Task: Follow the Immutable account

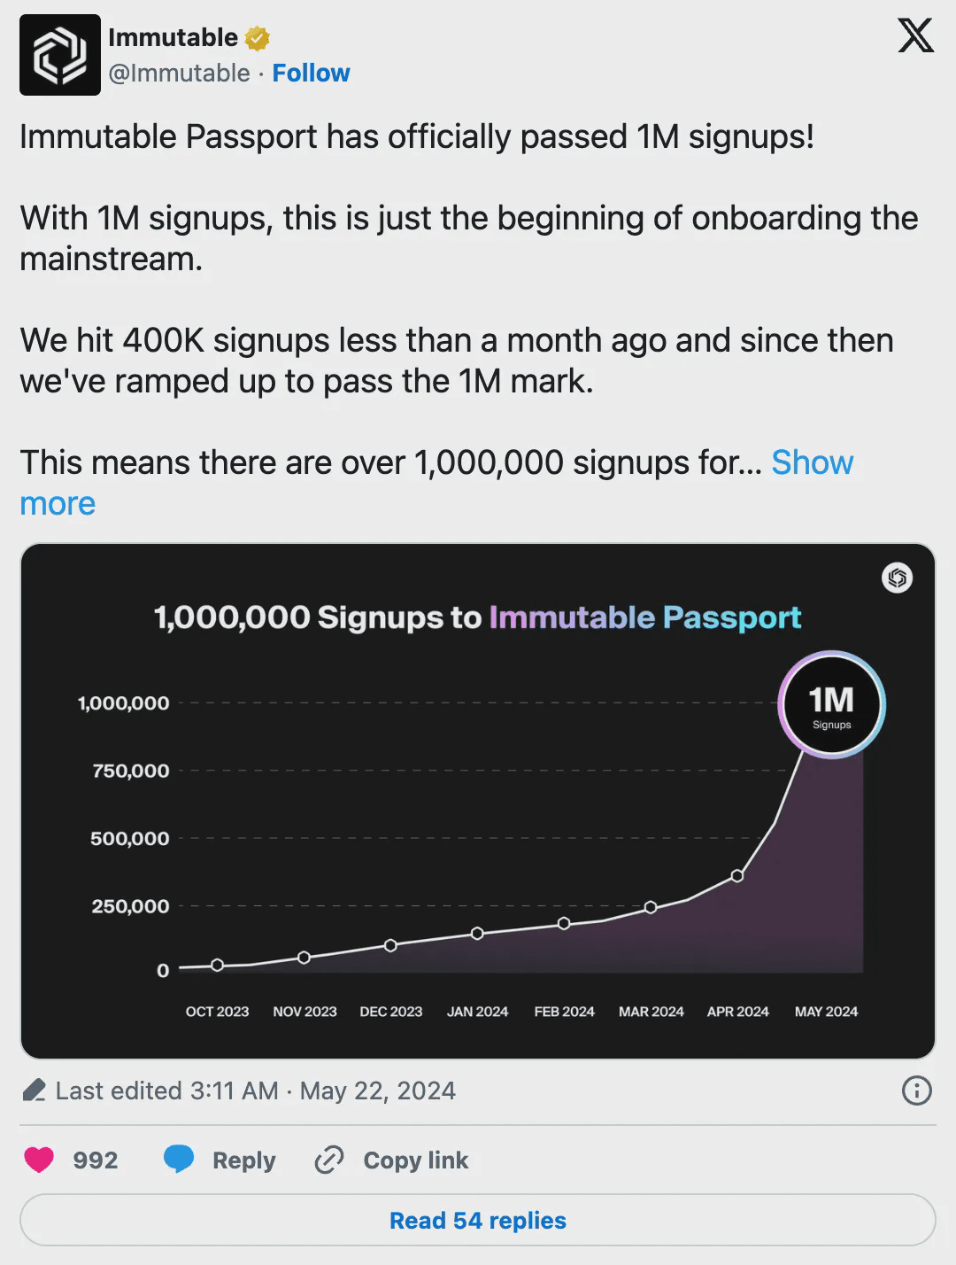Action: 311,73
